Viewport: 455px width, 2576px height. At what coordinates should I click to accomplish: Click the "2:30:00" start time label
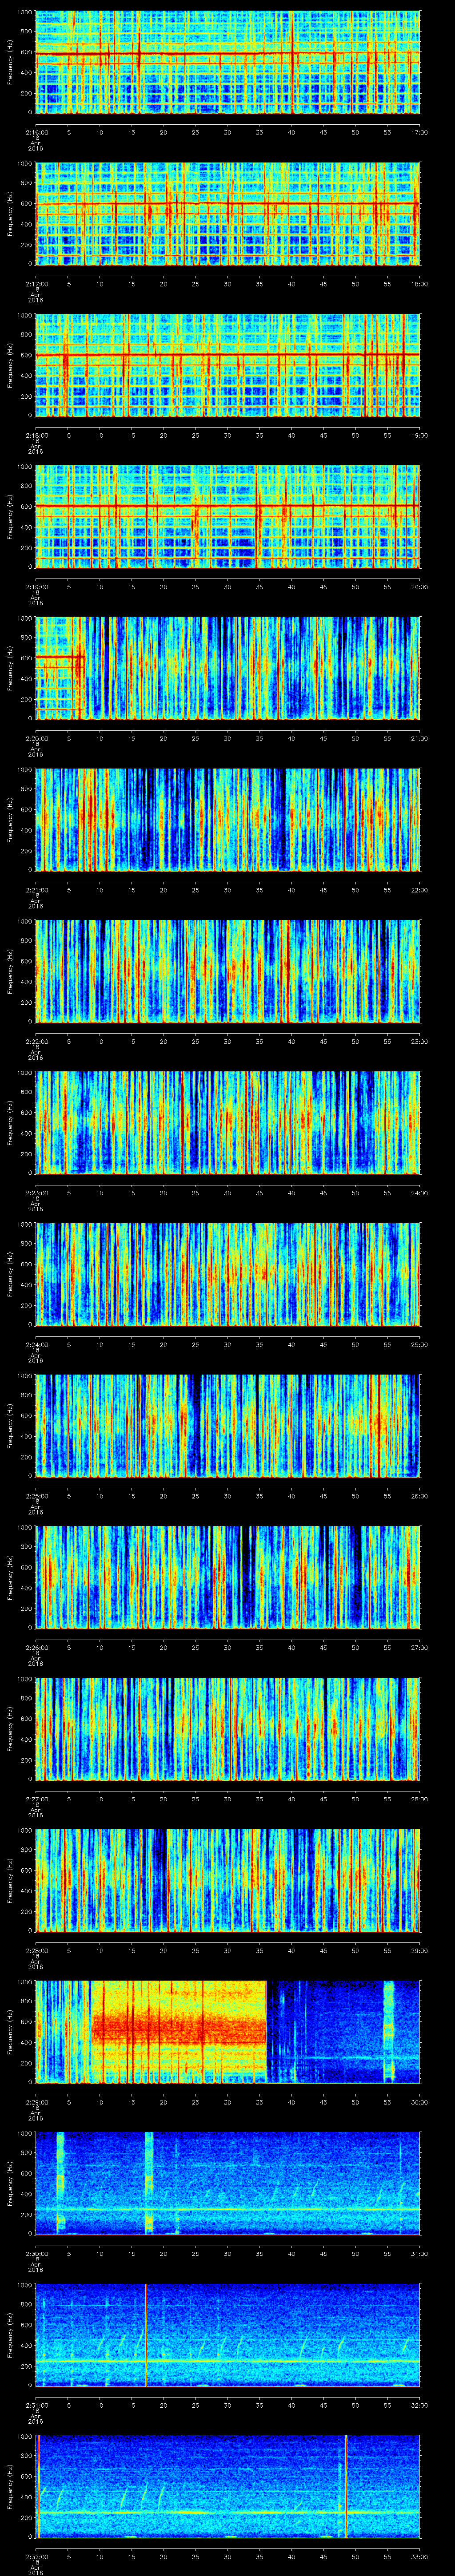36,2254
